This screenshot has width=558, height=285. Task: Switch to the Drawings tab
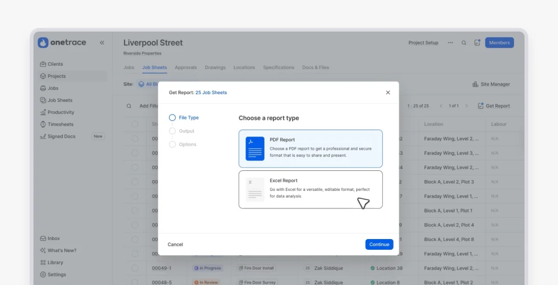click(215, 67)
